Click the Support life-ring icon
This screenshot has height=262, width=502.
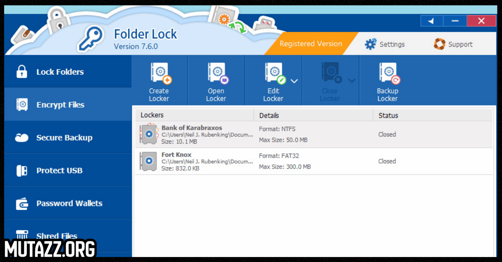point(439,43)
